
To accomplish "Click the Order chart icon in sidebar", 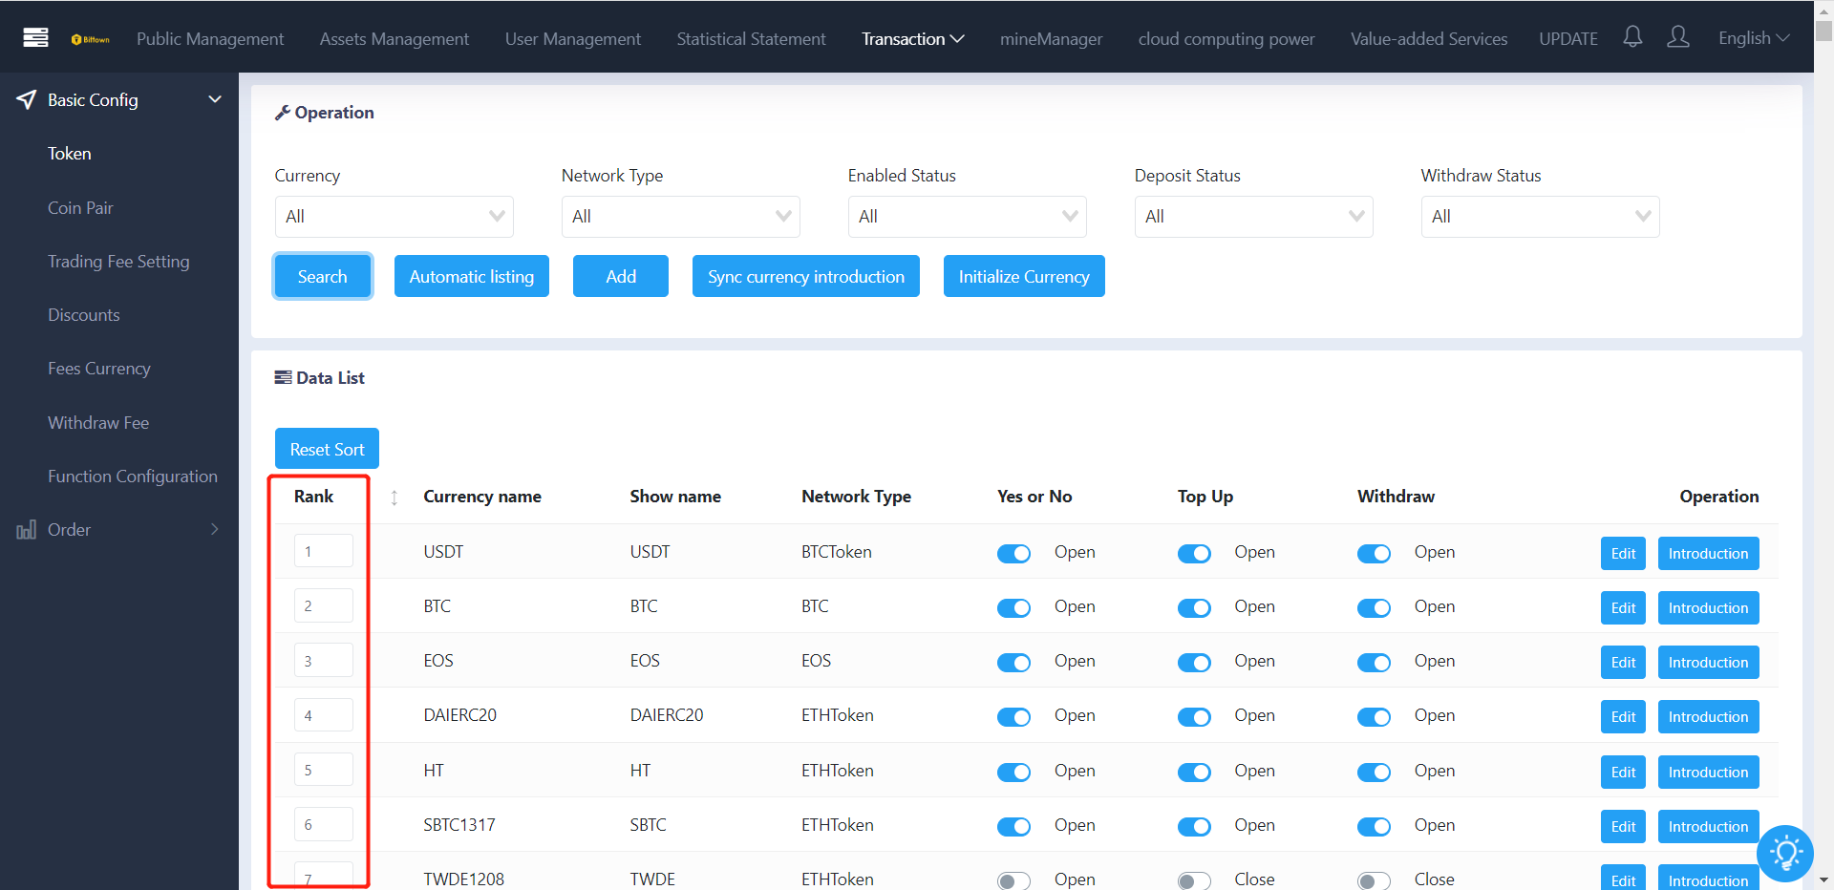I will coord(27,530).
